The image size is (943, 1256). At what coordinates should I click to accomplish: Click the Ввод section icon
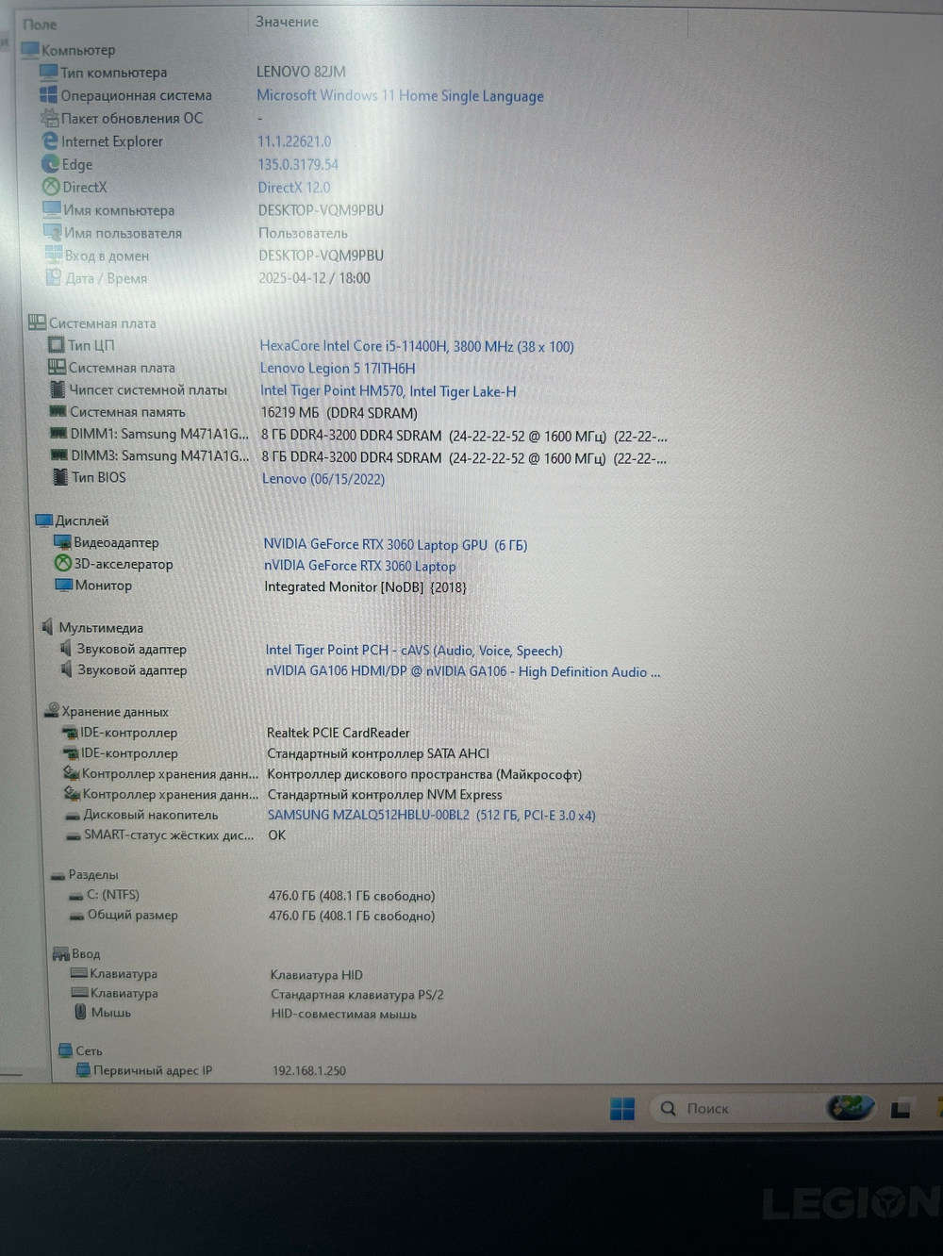[61, 954]
